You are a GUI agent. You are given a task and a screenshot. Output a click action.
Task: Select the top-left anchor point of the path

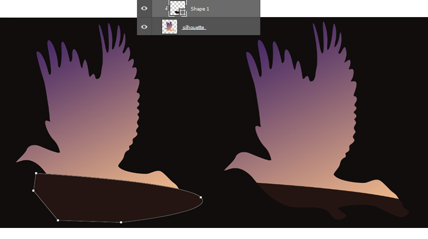pos(36,173)
